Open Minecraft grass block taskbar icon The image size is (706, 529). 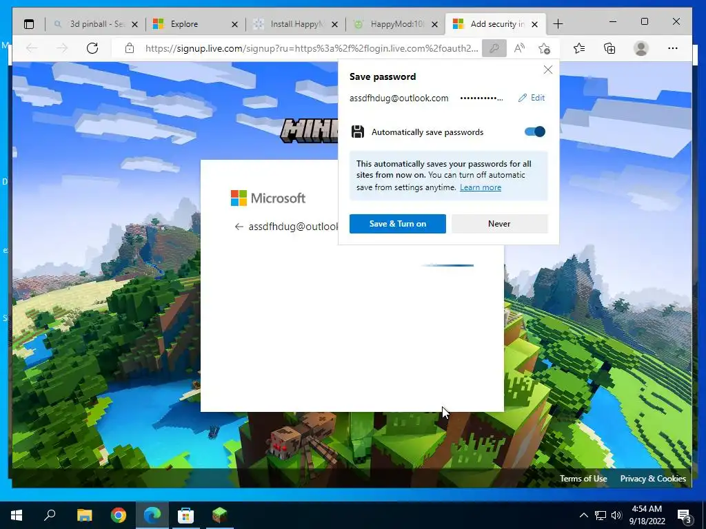point(220,515)
